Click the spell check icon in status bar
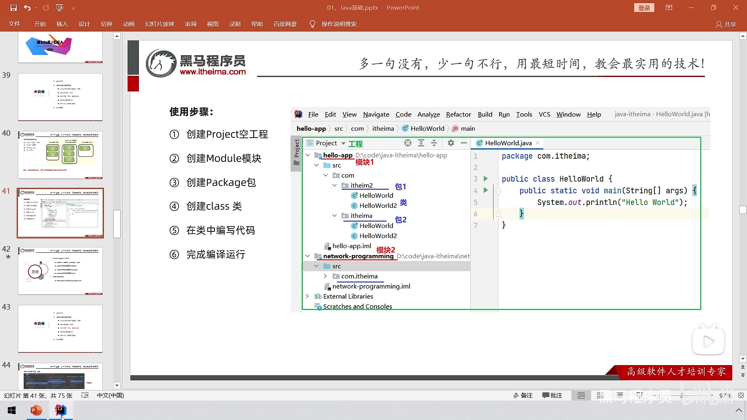 [85, 395]
